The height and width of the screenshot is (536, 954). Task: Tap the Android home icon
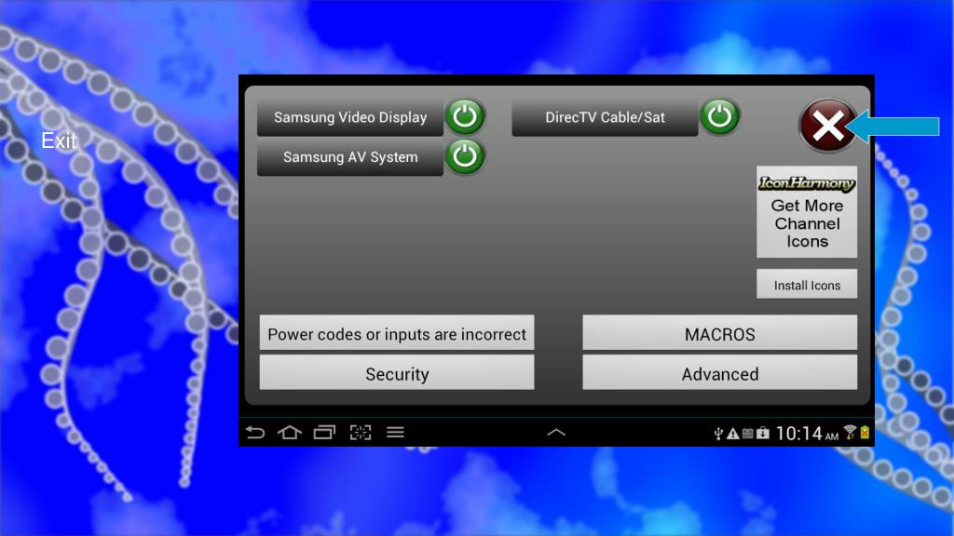tap(290, 433)
